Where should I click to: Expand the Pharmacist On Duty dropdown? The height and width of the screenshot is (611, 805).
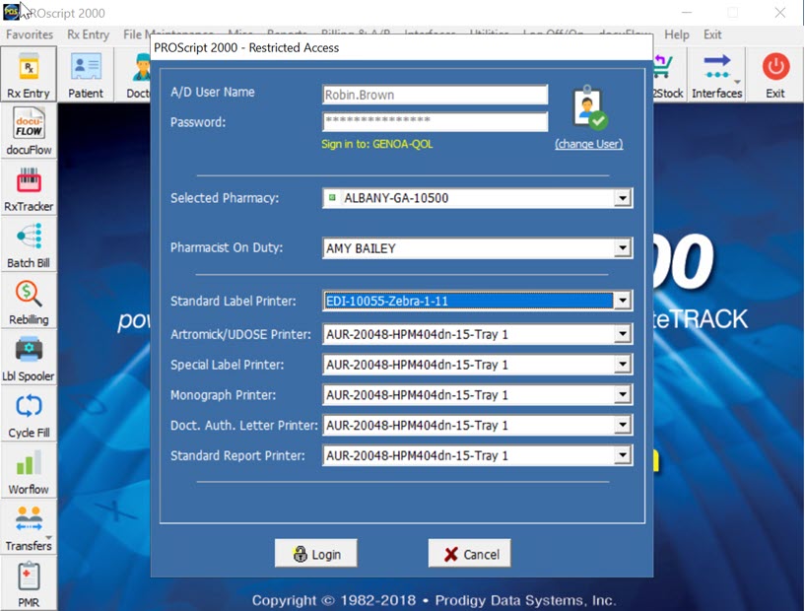point(622,248)
